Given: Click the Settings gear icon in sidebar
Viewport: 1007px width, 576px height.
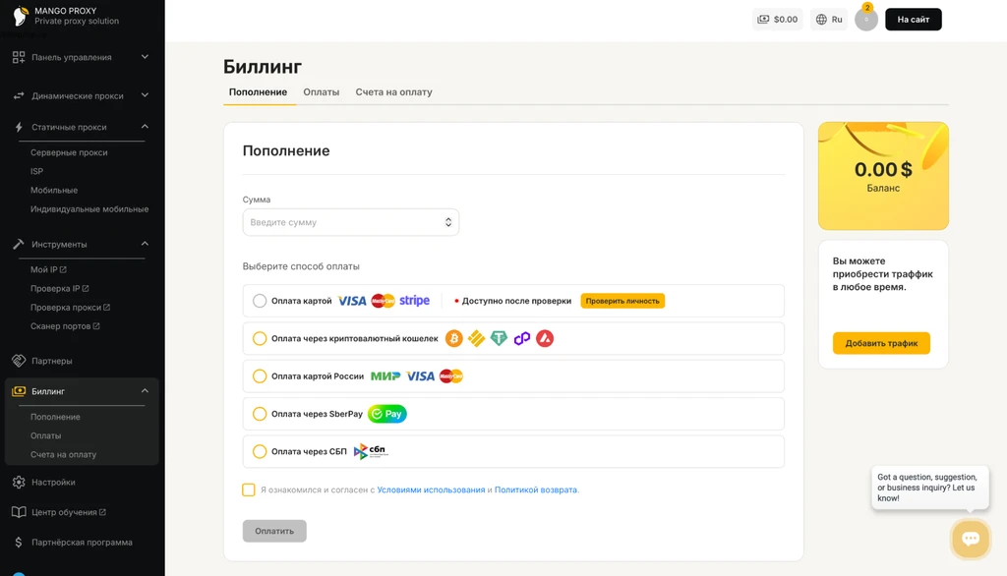Looking at the screenshot, I should point(19,483).
